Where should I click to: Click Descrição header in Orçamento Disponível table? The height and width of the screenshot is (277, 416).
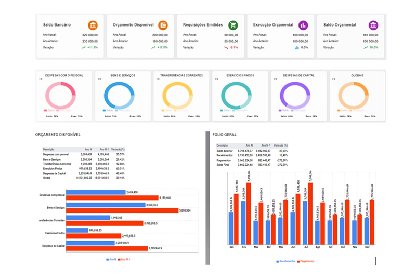[48, 150]
